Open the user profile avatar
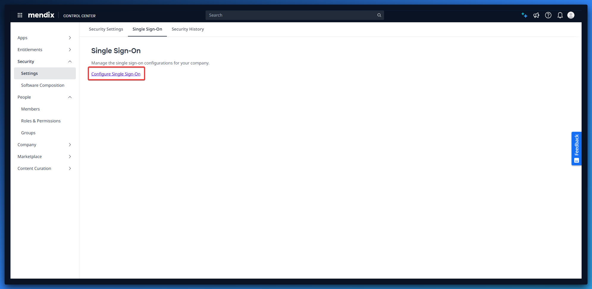This screenshot has width=592, height=289. [x=571, y=15]
